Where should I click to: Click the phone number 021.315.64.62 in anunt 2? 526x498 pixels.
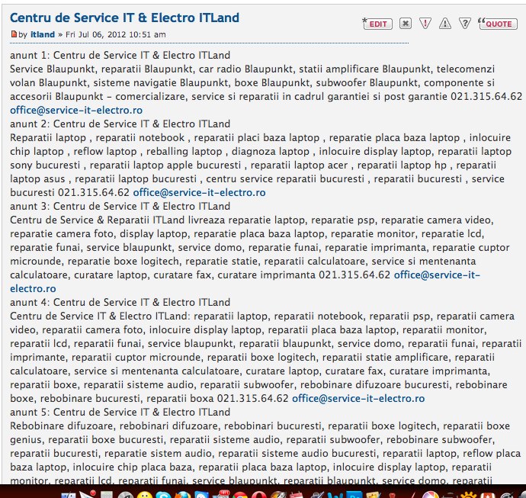tap(93, 192)
